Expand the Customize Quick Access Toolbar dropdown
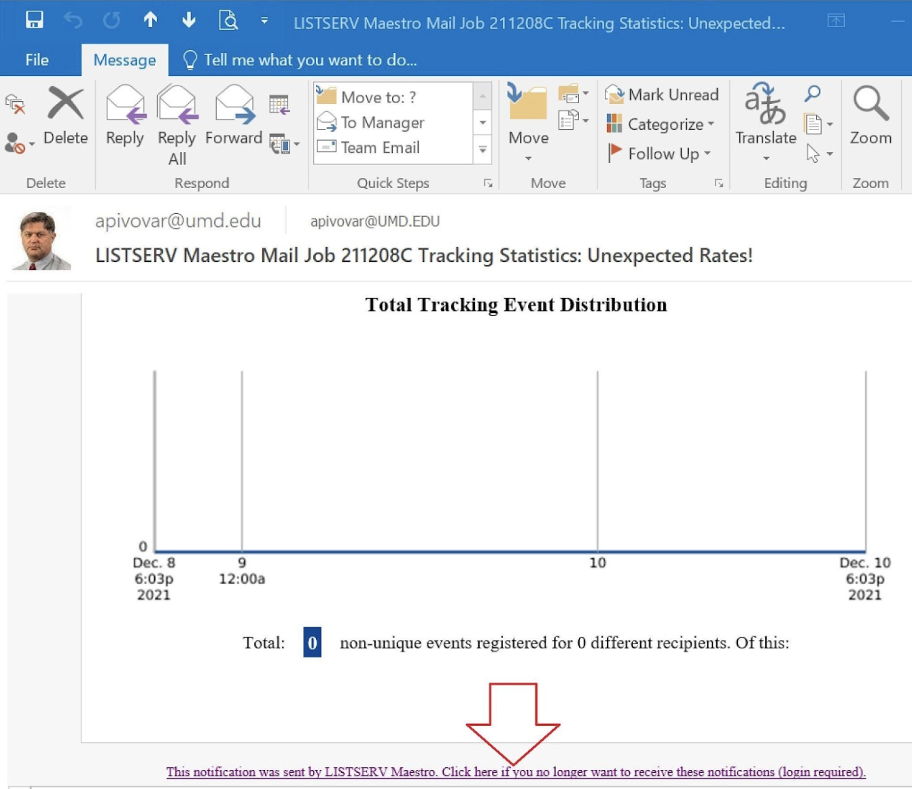The image size is (912, 789). [264, 21]
